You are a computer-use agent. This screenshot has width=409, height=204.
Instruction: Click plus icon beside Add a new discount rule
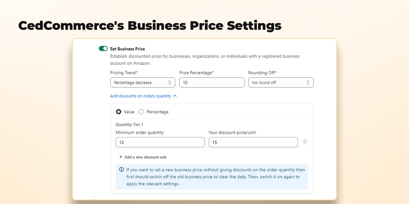[x=121, y=157]
